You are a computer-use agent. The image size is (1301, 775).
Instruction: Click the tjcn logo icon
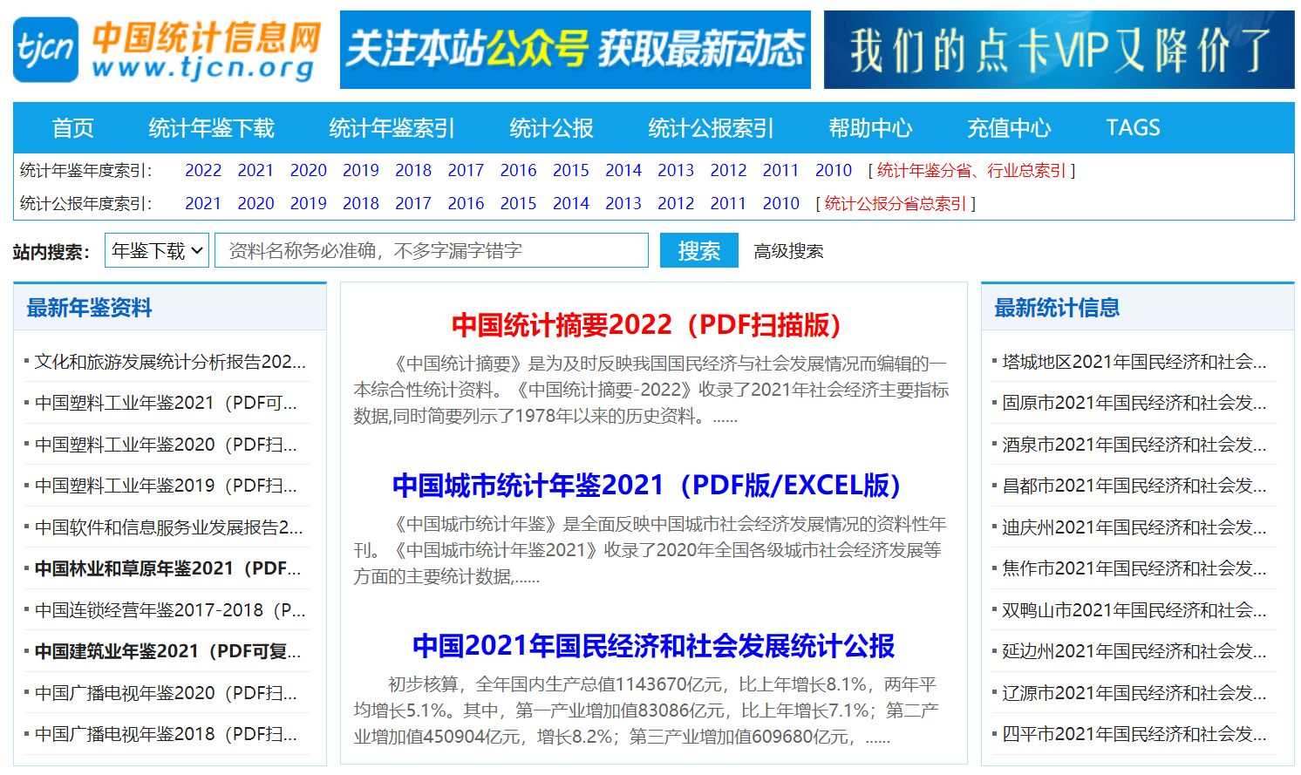[44, 47]
